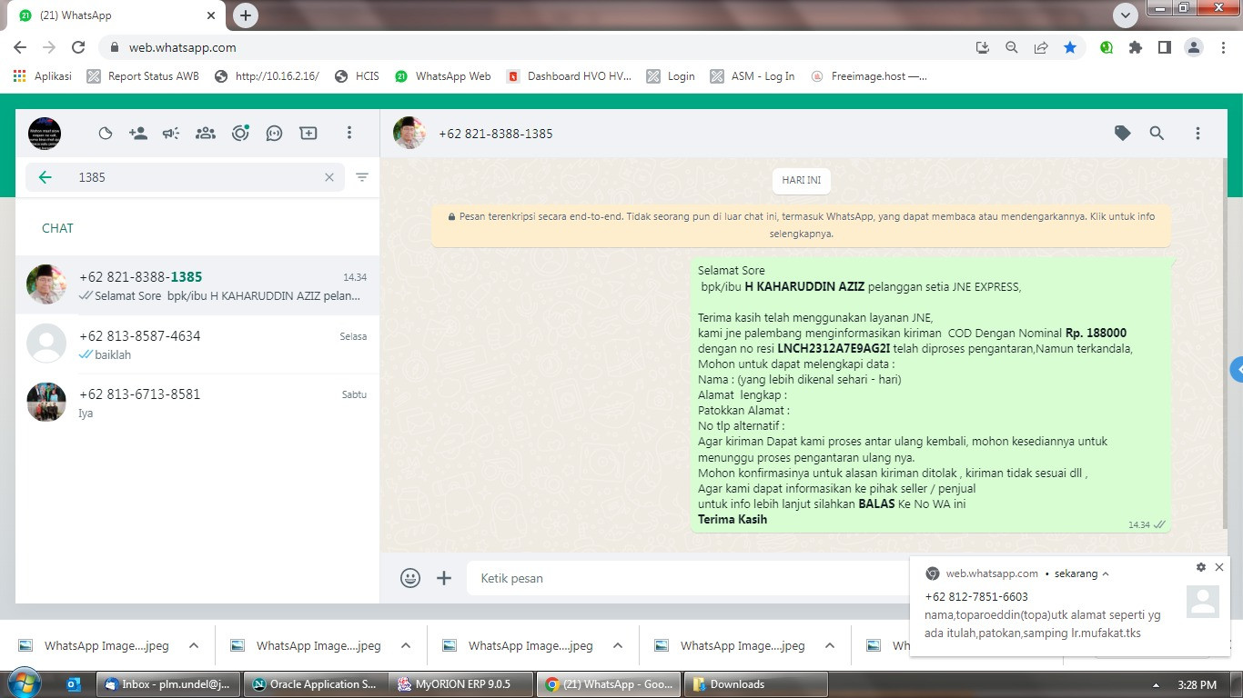Open the sidebar three-dot menu

[349, 134]
